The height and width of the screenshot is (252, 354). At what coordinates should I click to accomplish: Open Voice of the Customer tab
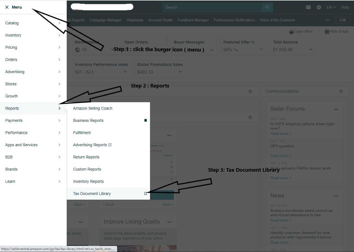277,20
